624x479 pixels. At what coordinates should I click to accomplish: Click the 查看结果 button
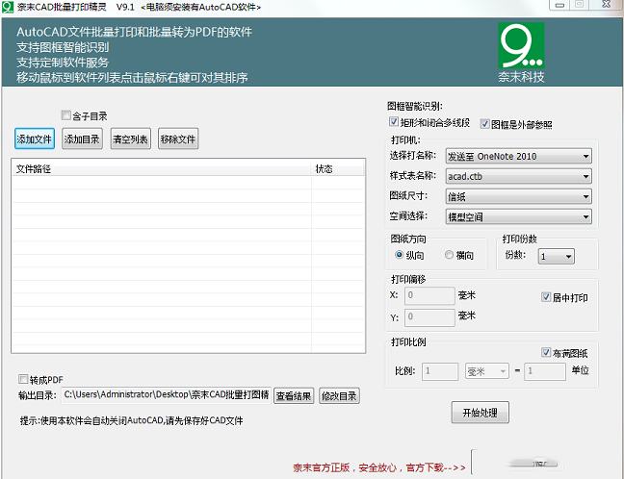[x=294, y=395]
